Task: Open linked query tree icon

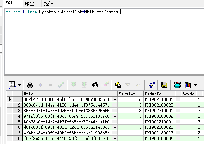Action: [x=152, y=85]
